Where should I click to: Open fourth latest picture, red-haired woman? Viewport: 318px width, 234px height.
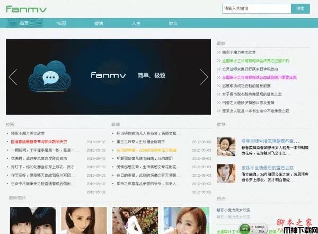[x=187, y=220]
